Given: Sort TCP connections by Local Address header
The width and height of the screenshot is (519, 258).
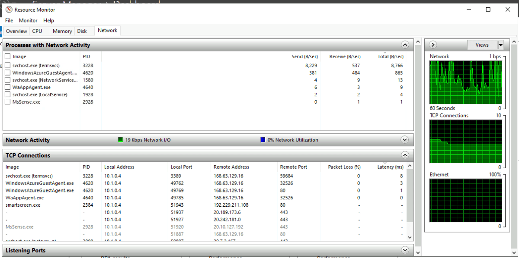Looking at the screenshot, I should pos(119,167).
